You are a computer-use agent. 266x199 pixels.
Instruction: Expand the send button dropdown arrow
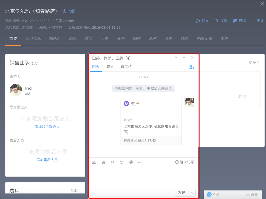click(193, 193)
